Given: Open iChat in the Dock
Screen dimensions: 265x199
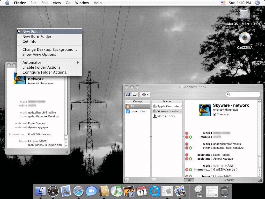Looking at the screenshot, I should click(91, 191).
